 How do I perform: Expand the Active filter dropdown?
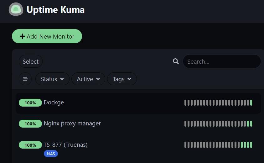[88, 79]
